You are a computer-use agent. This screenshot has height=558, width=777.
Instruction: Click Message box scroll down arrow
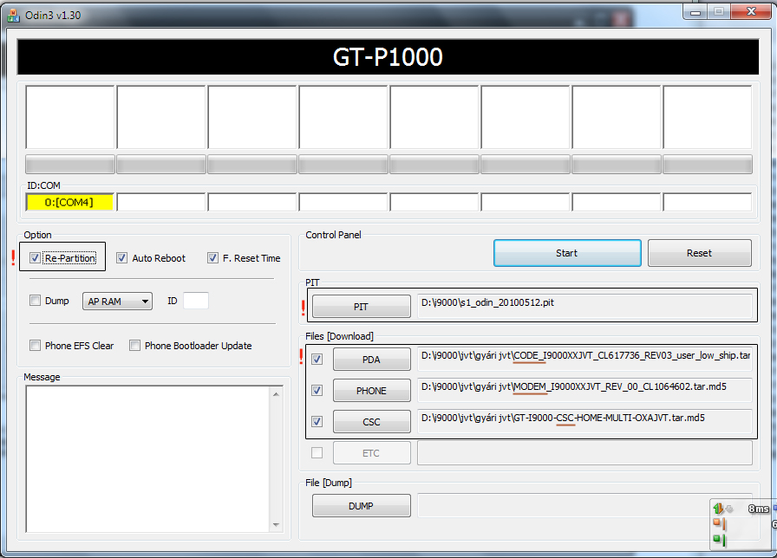(x=276, y=524)
